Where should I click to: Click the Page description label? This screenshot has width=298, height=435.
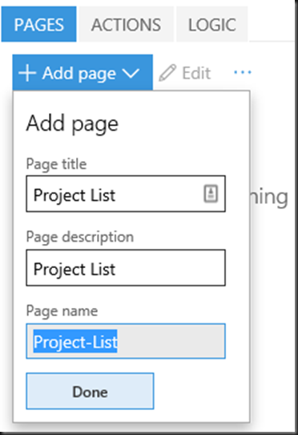click(80, 238)
